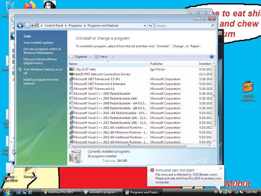Screen dimensions: 261x196
Task: Select Intel(R) PRO Network Connections Drivers
Action: coord(102,74)
